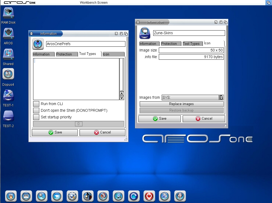Select the TEST-2 drive icon
This screenshot has height=203, width=272.
[x=8, y=116]
